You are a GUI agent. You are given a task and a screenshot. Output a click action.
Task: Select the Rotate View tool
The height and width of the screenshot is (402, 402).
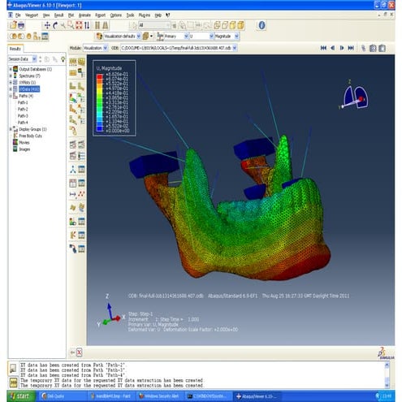point(55,25)
